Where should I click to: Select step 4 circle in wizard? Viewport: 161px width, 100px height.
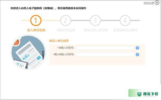(125, 21)
